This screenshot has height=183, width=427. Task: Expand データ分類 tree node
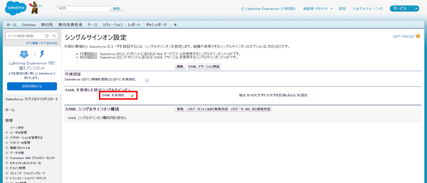(7, 153)
